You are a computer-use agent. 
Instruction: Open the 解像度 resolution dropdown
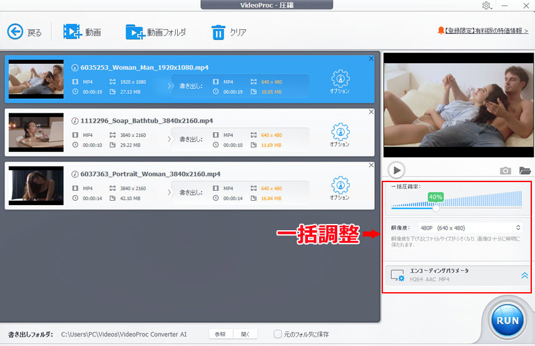click(x=470, y=228)
